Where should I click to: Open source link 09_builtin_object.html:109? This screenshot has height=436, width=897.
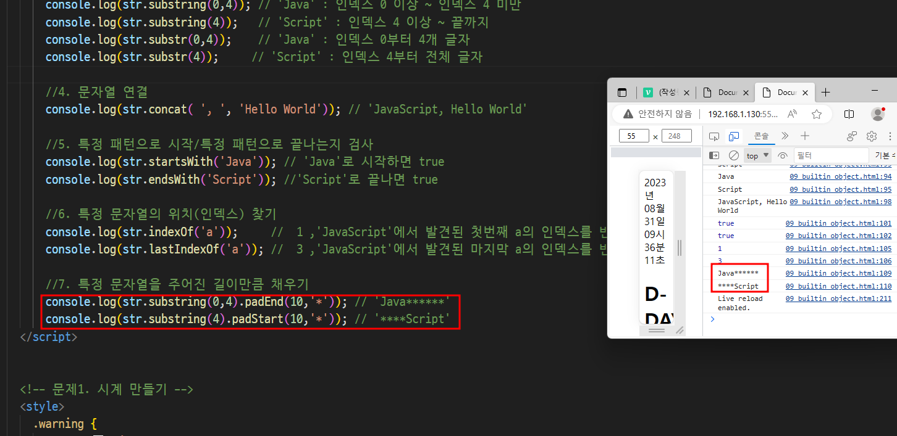[x=839, y=273]
